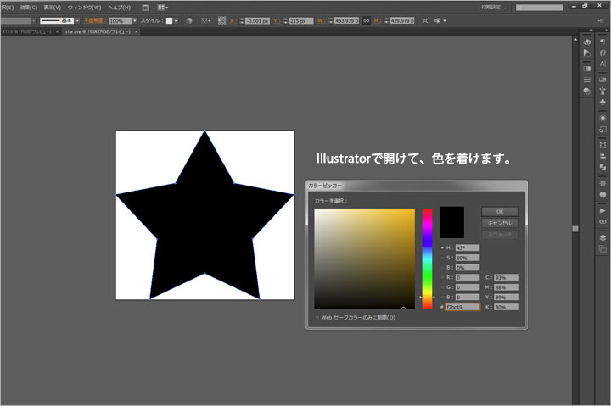Open the Actions panel play icon

pyautogui.click(x=603, y=210)
